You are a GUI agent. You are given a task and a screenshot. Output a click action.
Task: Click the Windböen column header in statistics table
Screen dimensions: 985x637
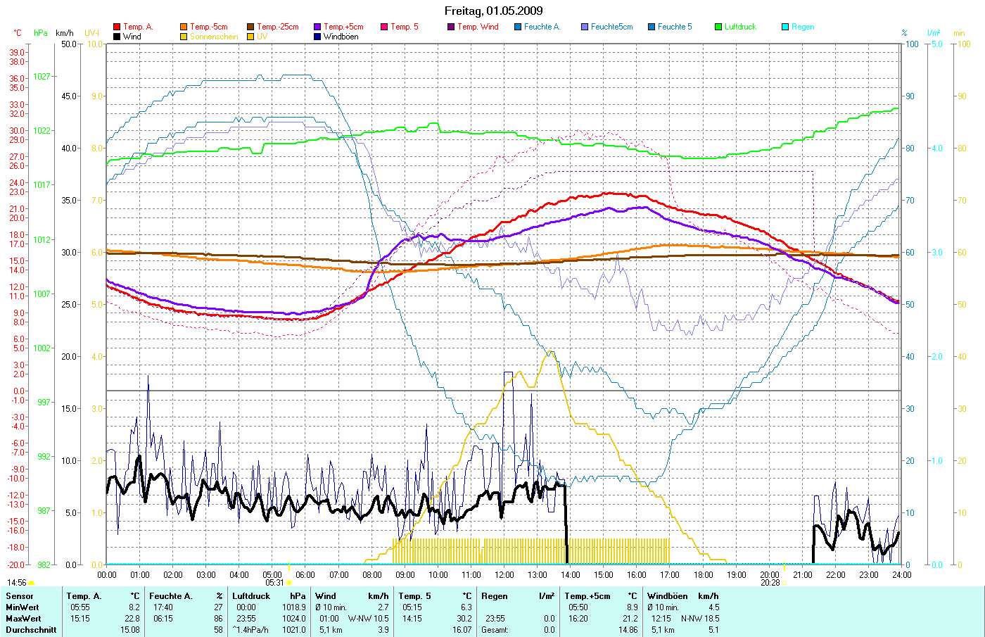(667, 596)
